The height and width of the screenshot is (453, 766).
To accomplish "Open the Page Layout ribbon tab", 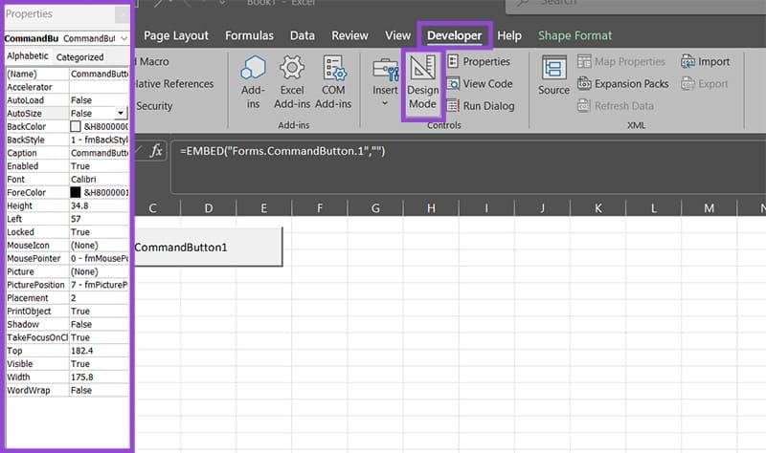I will click(175, 35).
